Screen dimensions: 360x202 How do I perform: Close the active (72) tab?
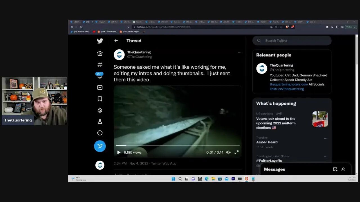(92, 22)
